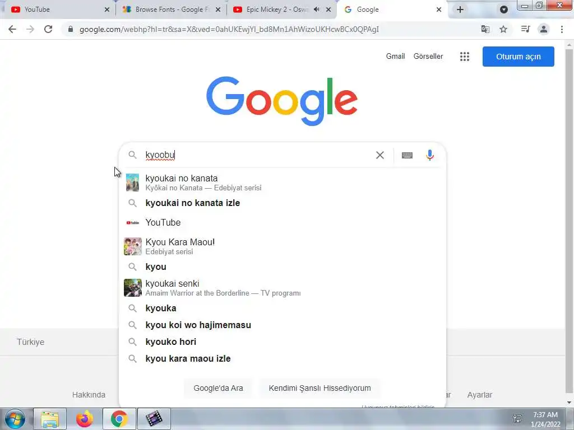Select the Google tab
Screen dimensions: 574x430
(392, 10)
